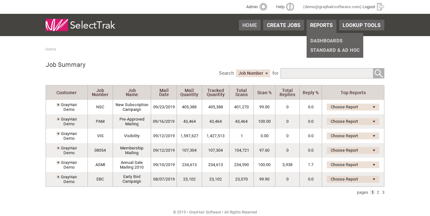Click the Admin gear icon
Image resolution: width=430 pixels, height=216 pixels.
[263, 7]
